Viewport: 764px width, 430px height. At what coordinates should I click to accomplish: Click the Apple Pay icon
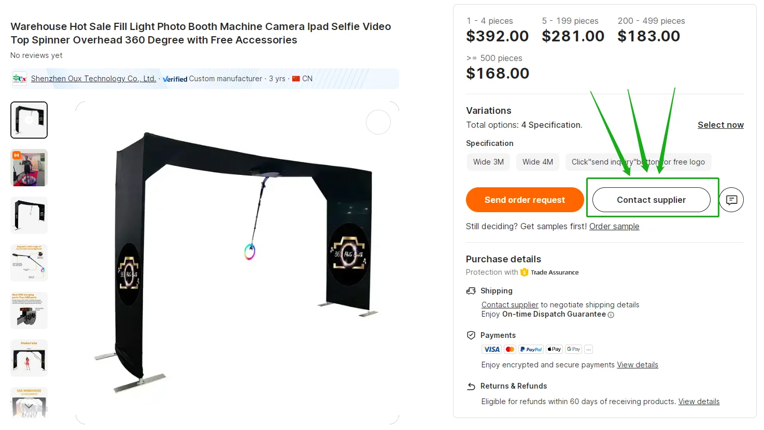click(x=554, y=349)
